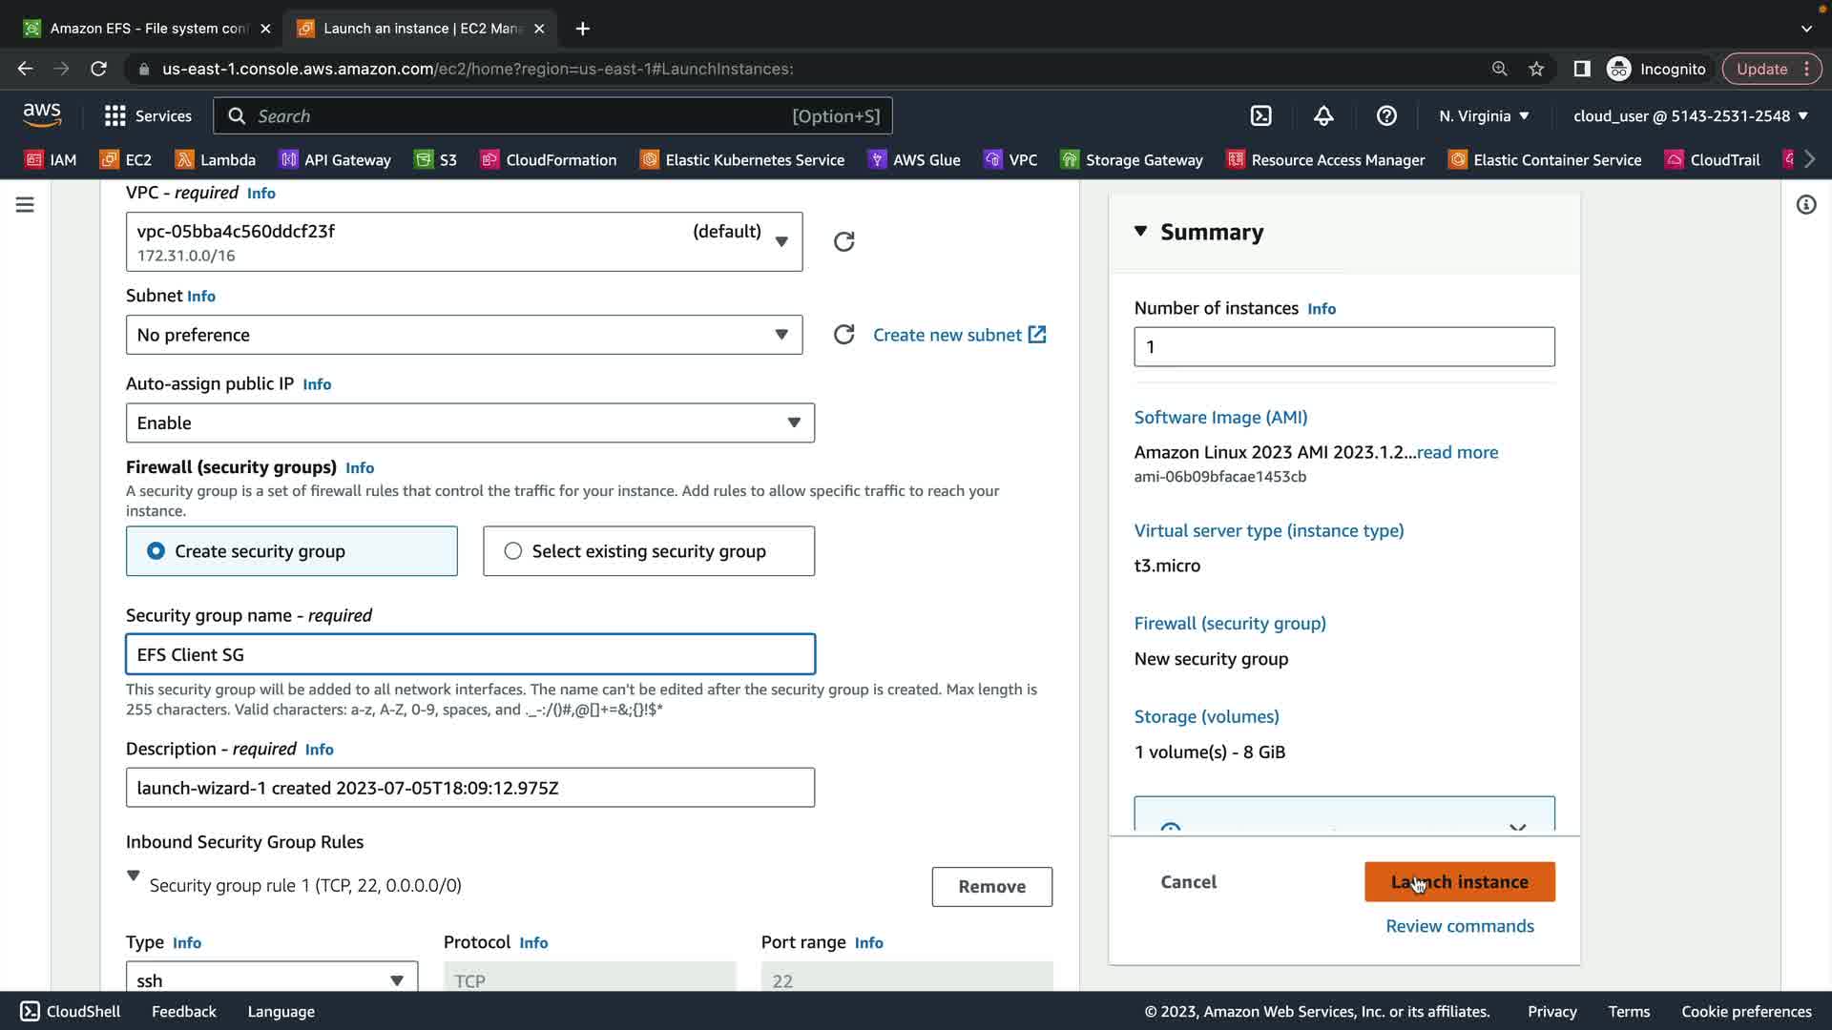The height and width of the screenshot is (1030, 1832).
Task: Click the S3 bookmark shortcut
Action: [x=436, y=159]
